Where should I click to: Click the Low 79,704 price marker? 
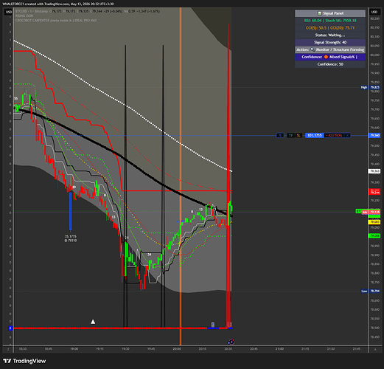click(x=371, y=291)
